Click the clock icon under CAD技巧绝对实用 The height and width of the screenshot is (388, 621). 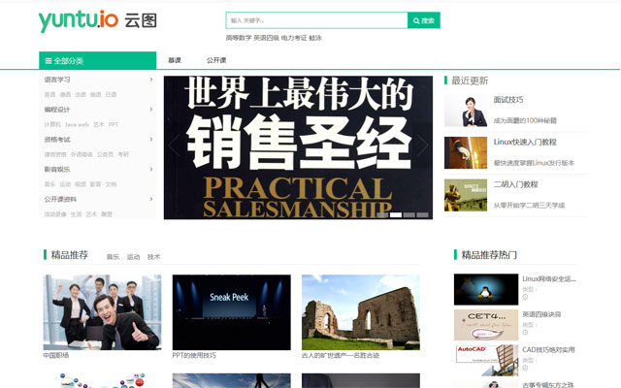click(525, 368)
